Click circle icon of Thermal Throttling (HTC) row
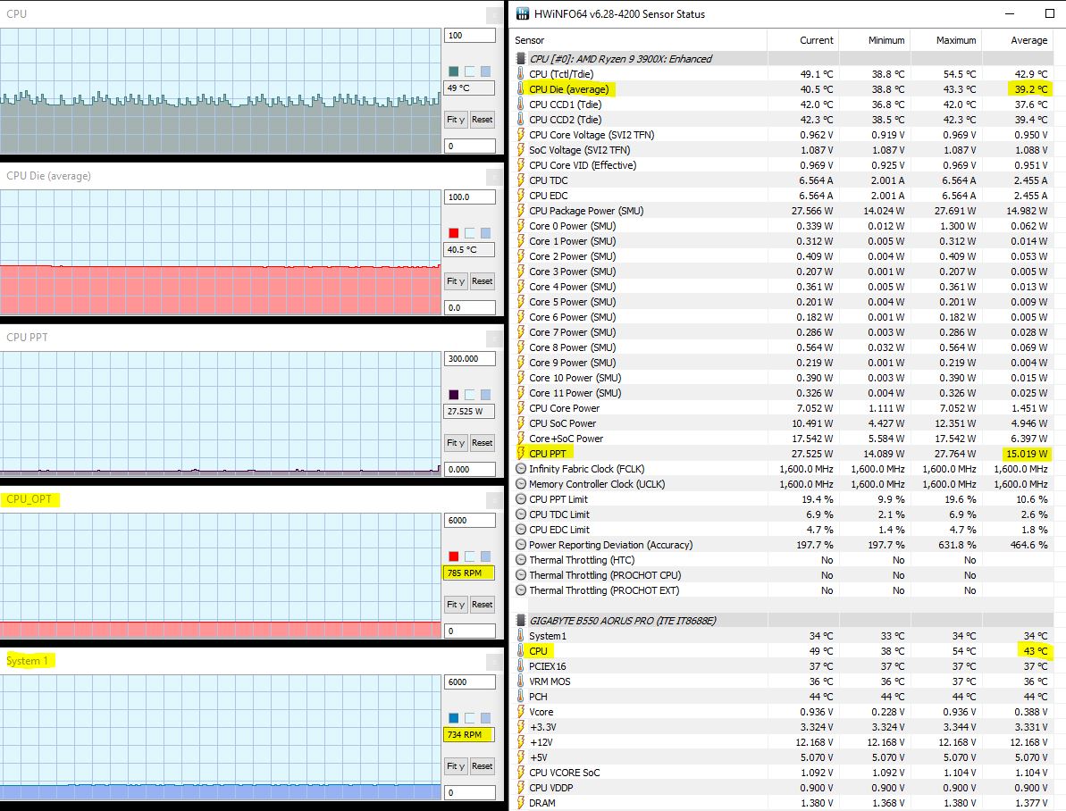 (x=521, y=559)
